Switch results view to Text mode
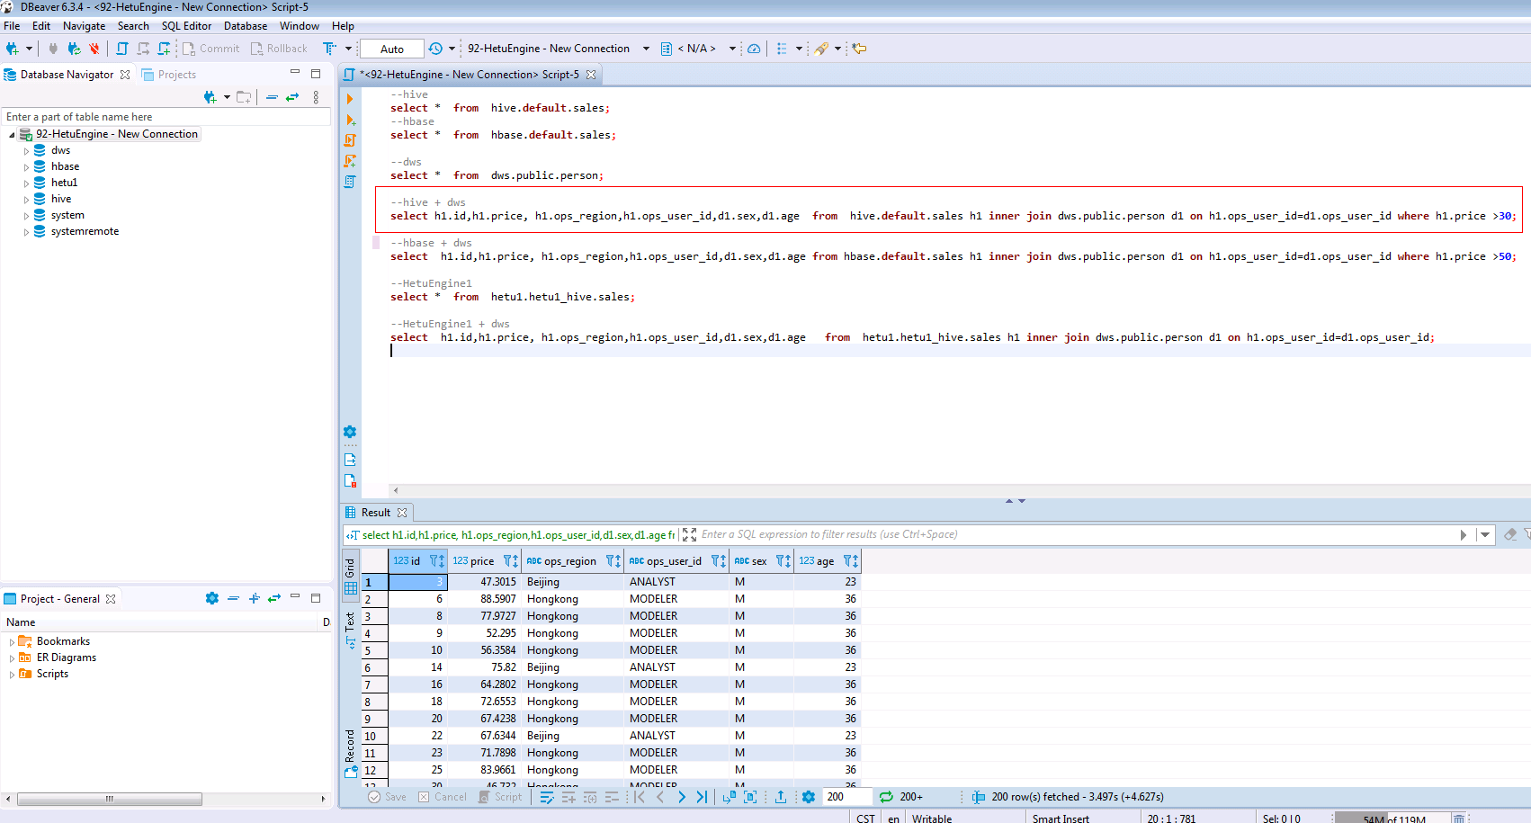Screen dimensions: 1531x823 tap(351, 630)
